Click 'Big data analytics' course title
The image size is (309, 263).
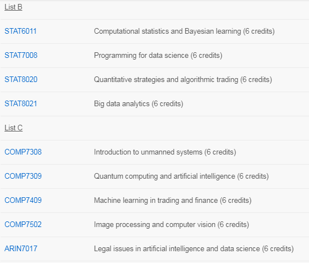tap(122, 104)
